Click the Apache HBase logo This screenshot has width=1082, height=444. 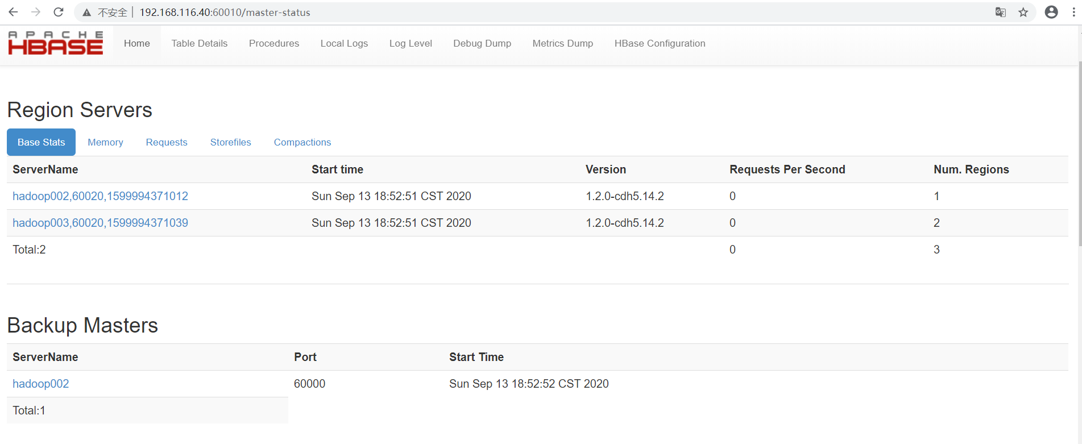coord(56,43)
